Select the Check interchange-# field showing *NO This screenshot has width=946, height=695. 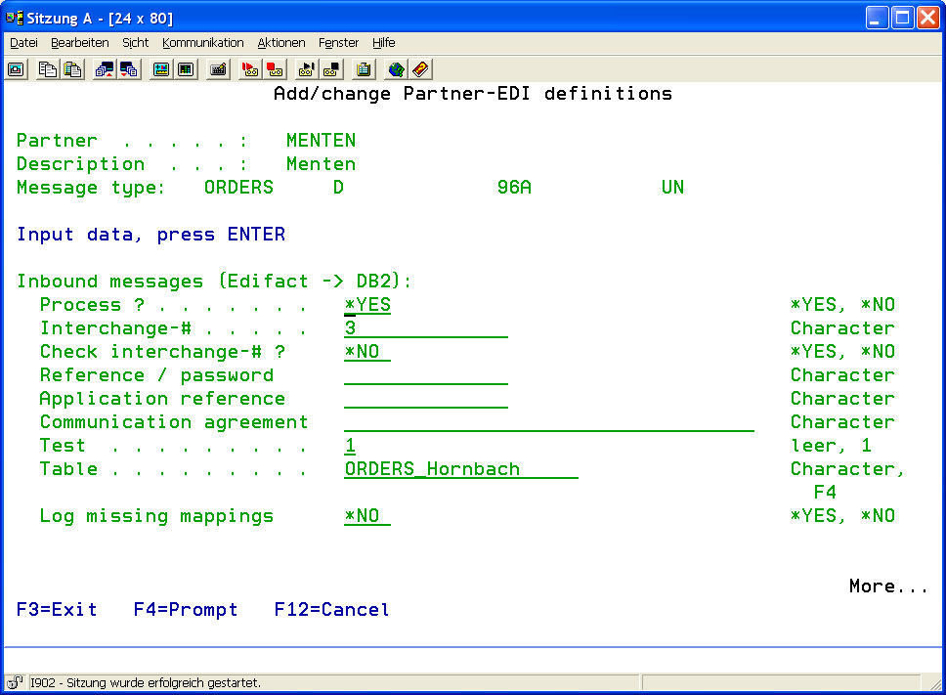click(x=367, y=352)
